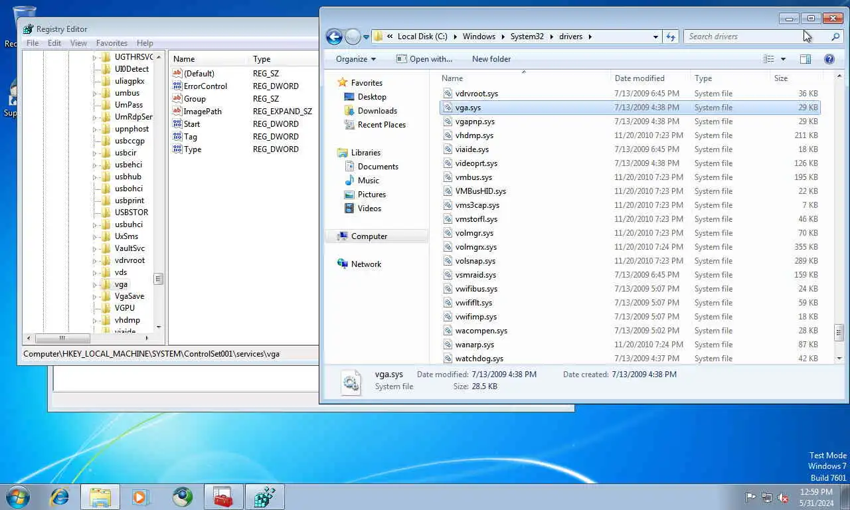Click Windows in the address breadcrumb
Screen dimensions: 850x510
479,37
